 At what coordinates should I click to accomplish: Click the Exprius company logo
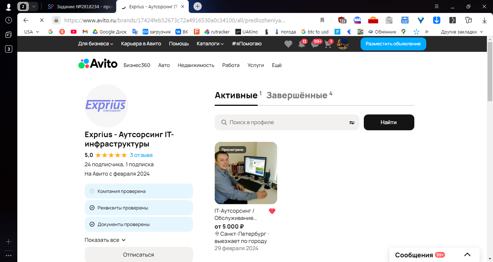(106, 106)
